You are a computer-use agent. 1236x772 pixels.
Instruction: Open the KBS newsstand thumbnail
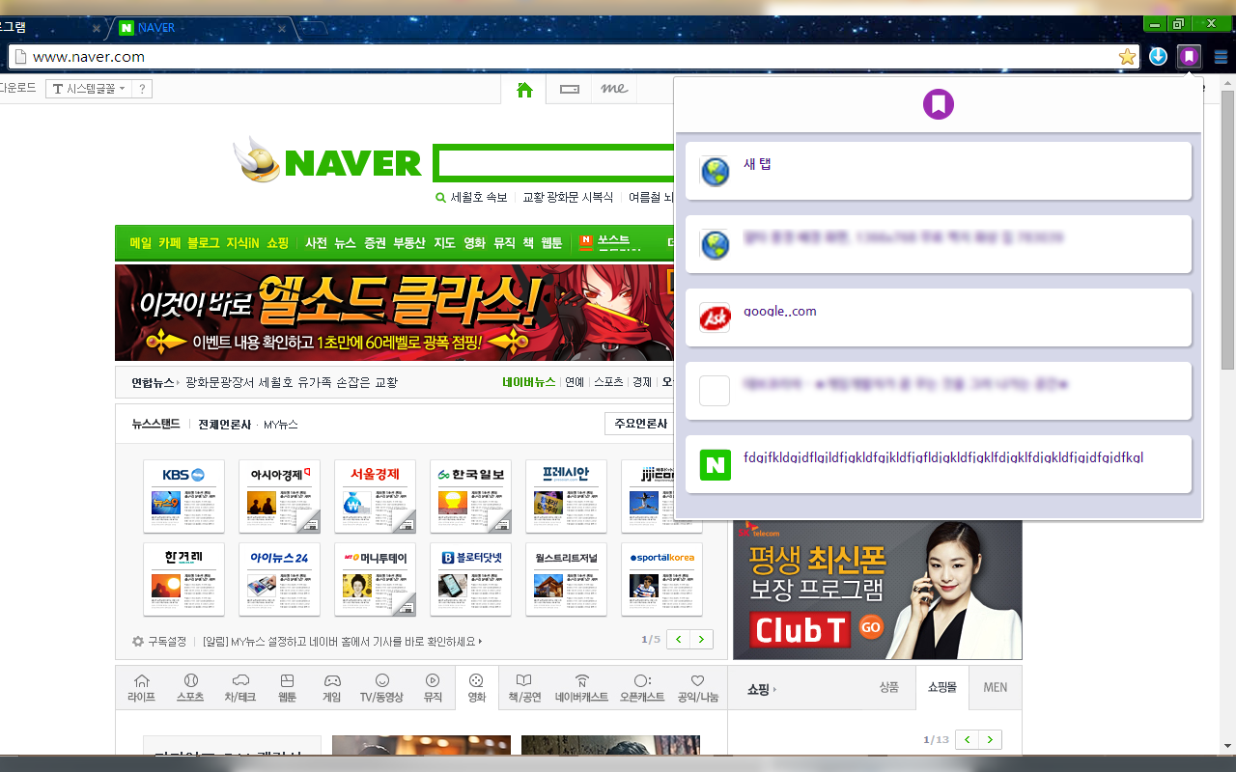(183, 496)
